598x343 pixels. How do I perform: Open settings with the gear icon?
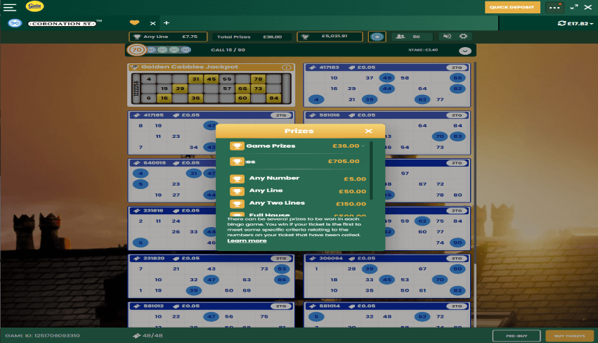463,37
